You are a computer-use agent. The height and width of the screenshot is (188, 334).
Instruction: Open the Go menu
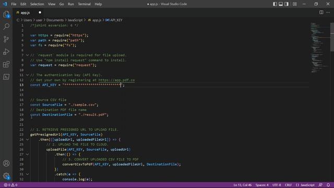62,4
